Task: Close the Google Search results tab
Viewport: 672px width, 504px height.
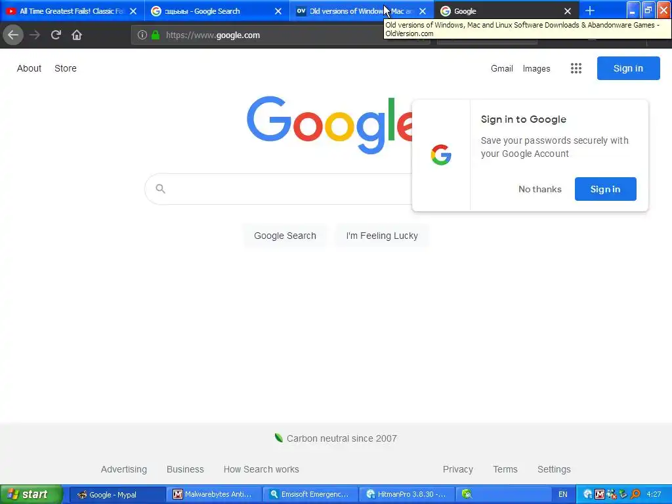Action: click(278, 11)
